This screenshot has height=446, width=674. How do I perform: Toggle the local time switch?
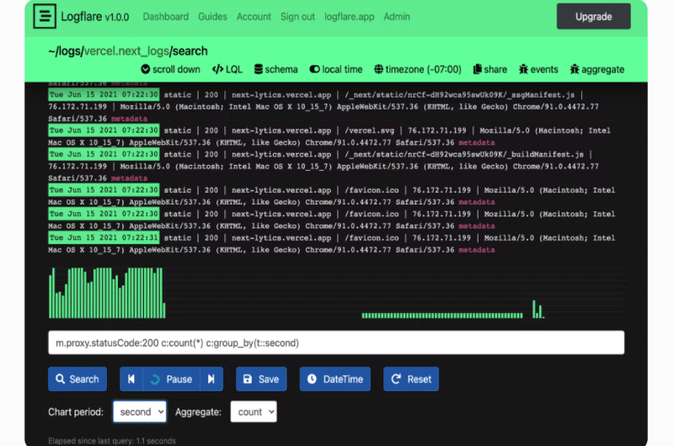(x=336, y=69)
